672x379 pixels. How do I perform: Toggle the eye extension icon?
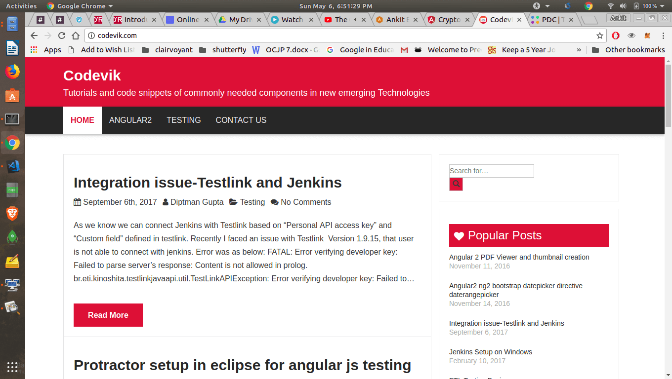coord(631,36)
